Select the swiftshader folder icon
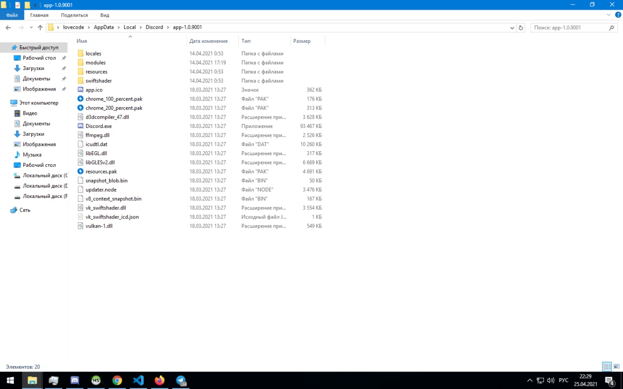Viewport: 623px width, 389px height. pyautogui.click(x=81, y=81)
